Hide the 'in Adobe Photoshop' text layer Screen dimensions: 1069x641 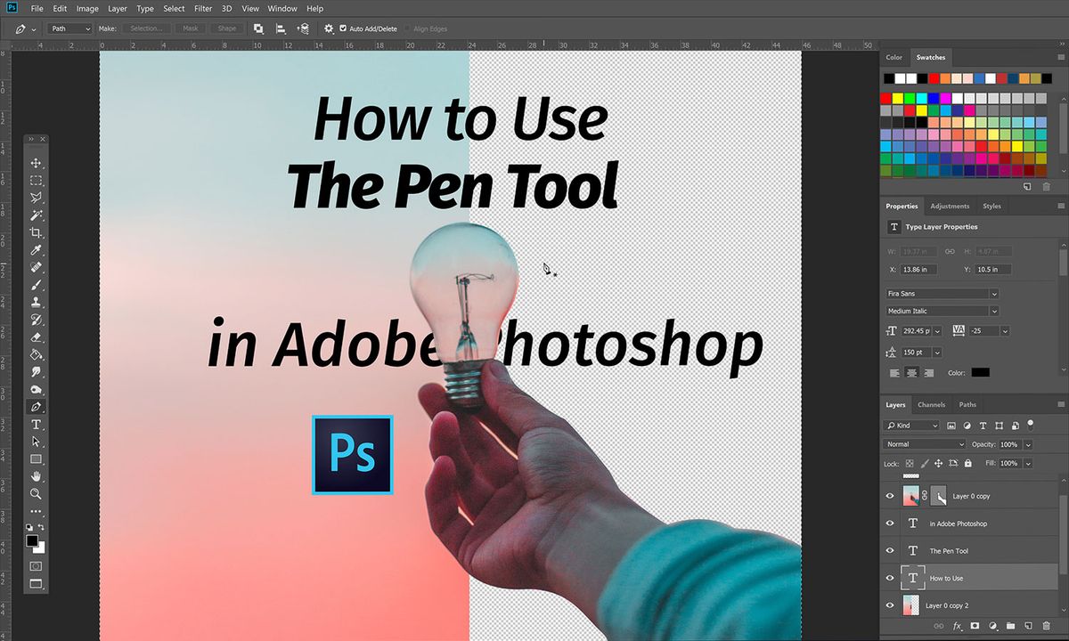889,523
